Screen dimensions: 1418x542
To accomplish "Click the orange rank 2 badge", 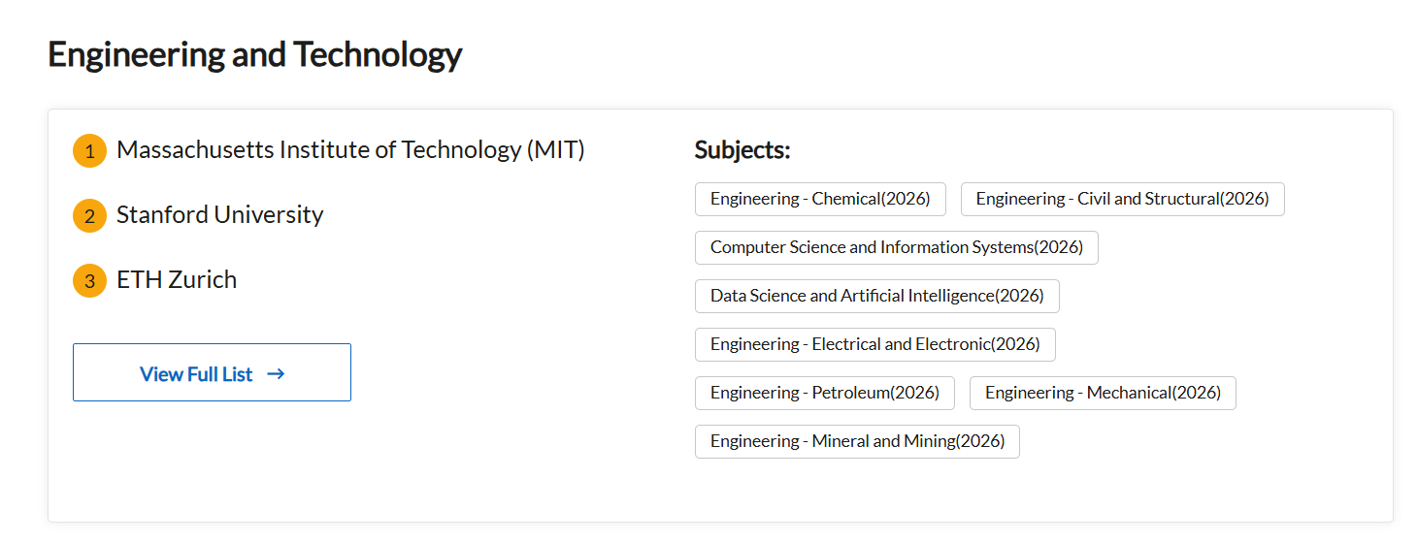I will pyautogui.click(x=89, y=216).
